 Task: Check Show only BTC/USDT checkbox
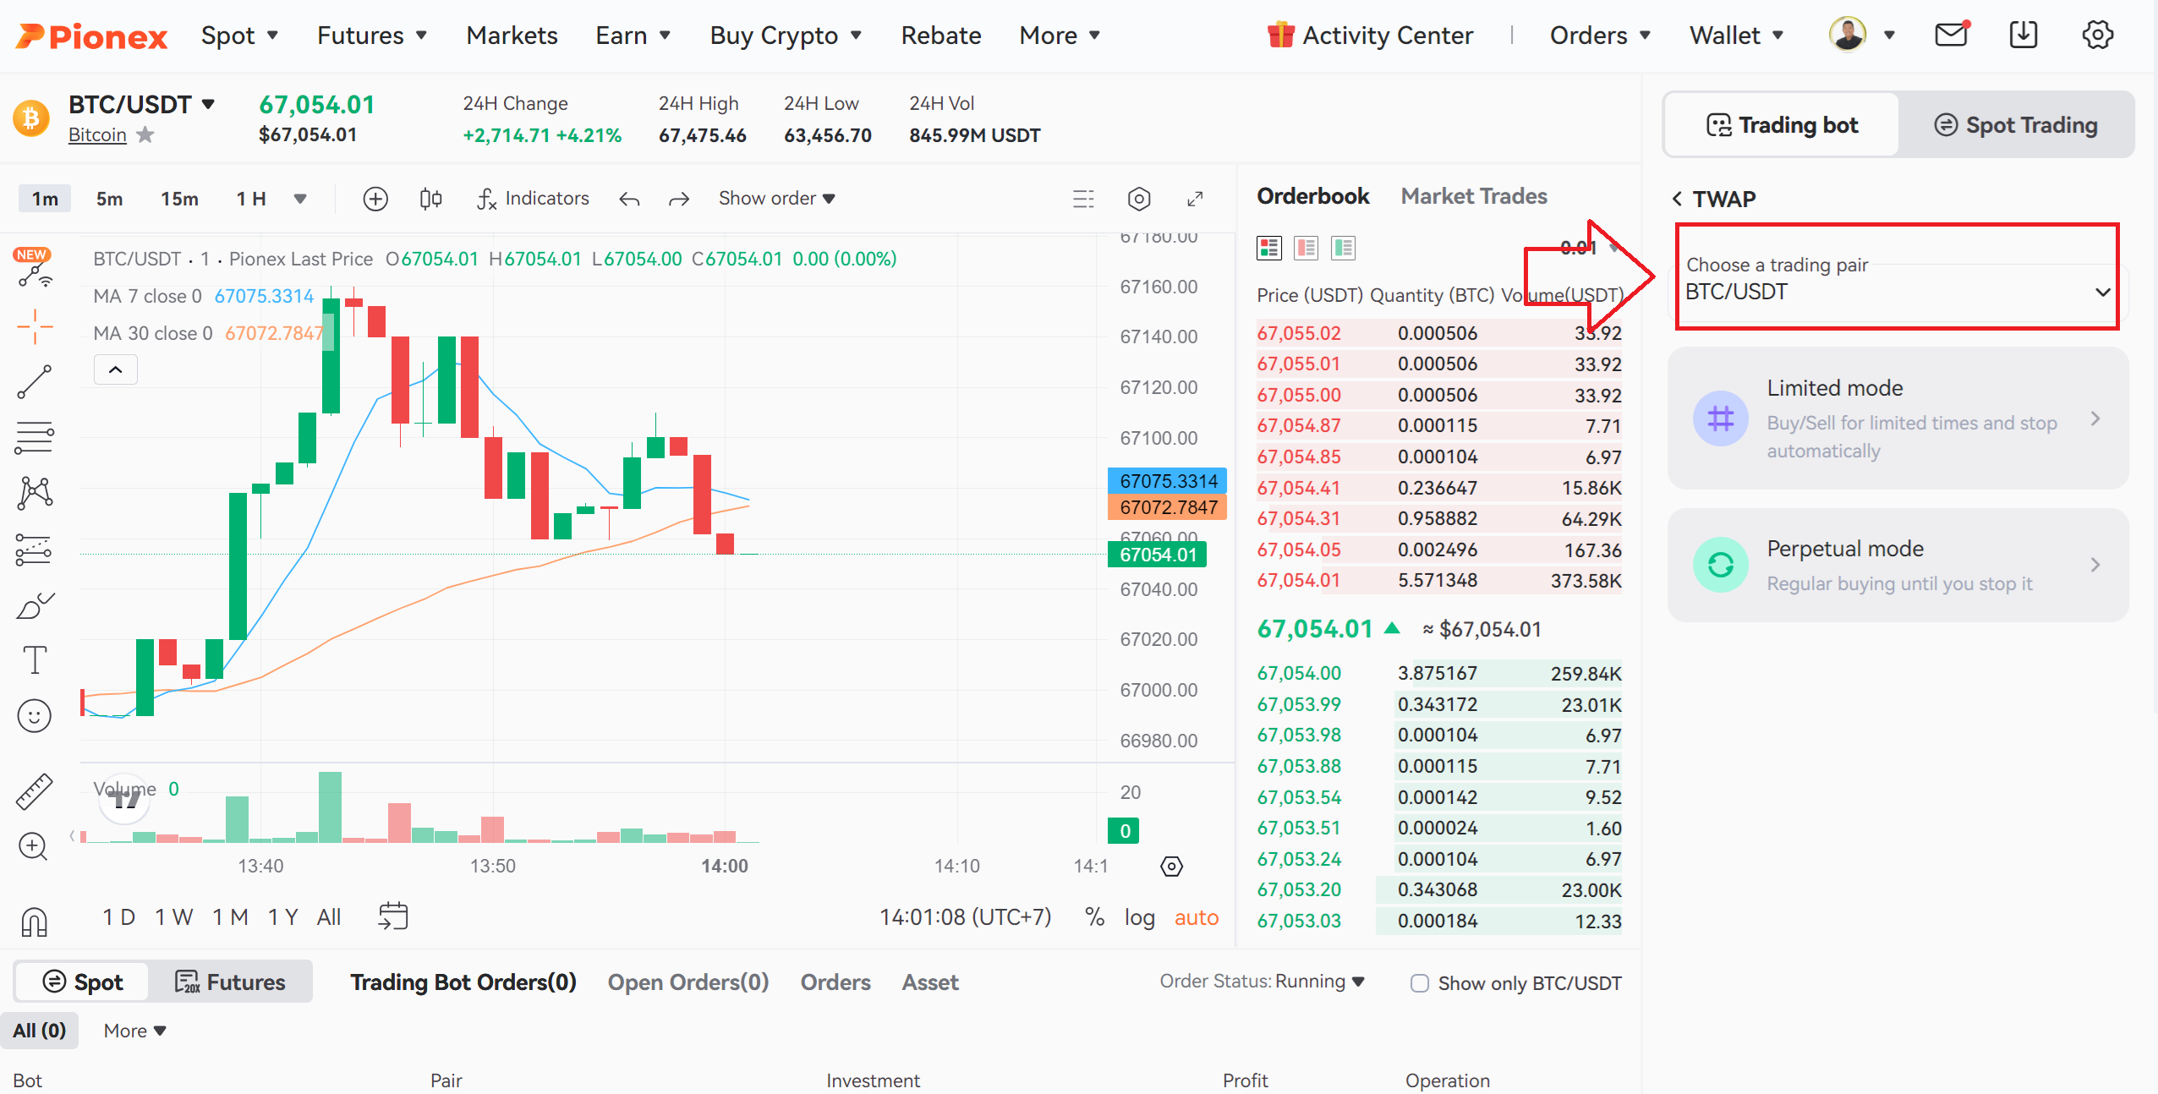click(1420, 983)
